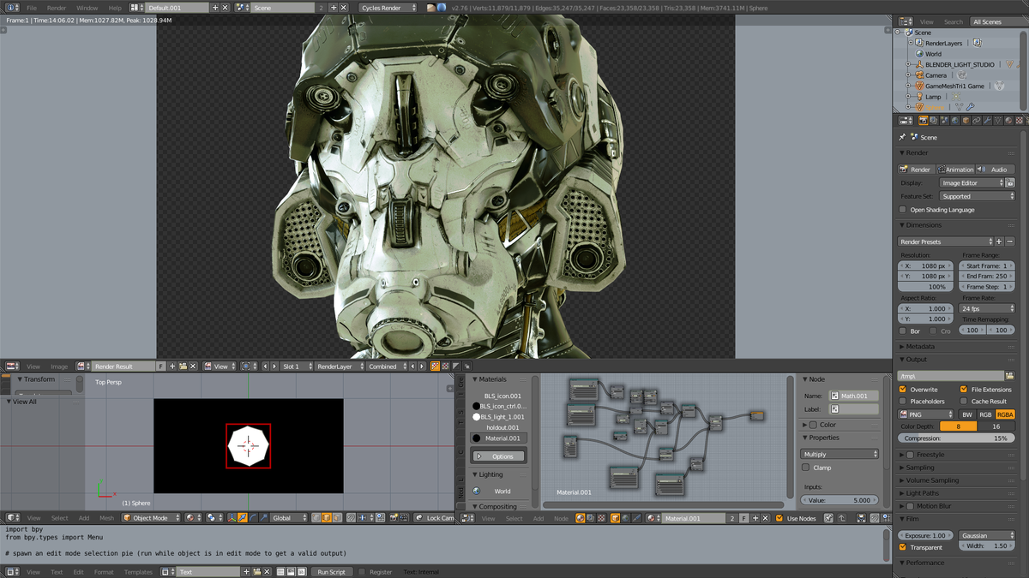This screenshot has height=578, width=1029.
Task: Disable the Overwrite checkbox
Action: (902, 390)
